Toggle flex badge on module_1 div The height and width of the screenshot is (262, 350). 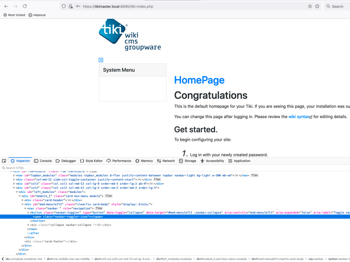click(108, 196)
